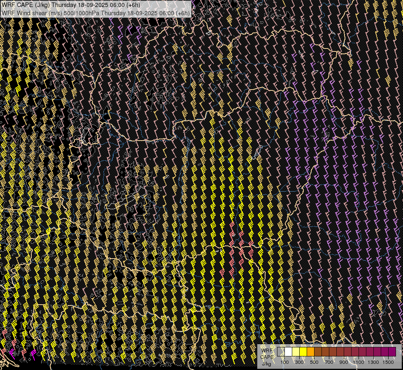403x370 pixels.
Task: Click the 1300 legend scale label
Action: coord(373,362)
